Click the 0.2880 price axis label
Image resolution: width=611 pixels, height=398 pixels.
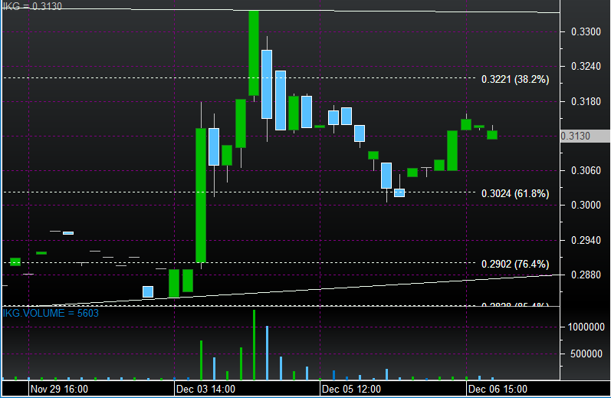pyautogui.click(x=575, y=275)
